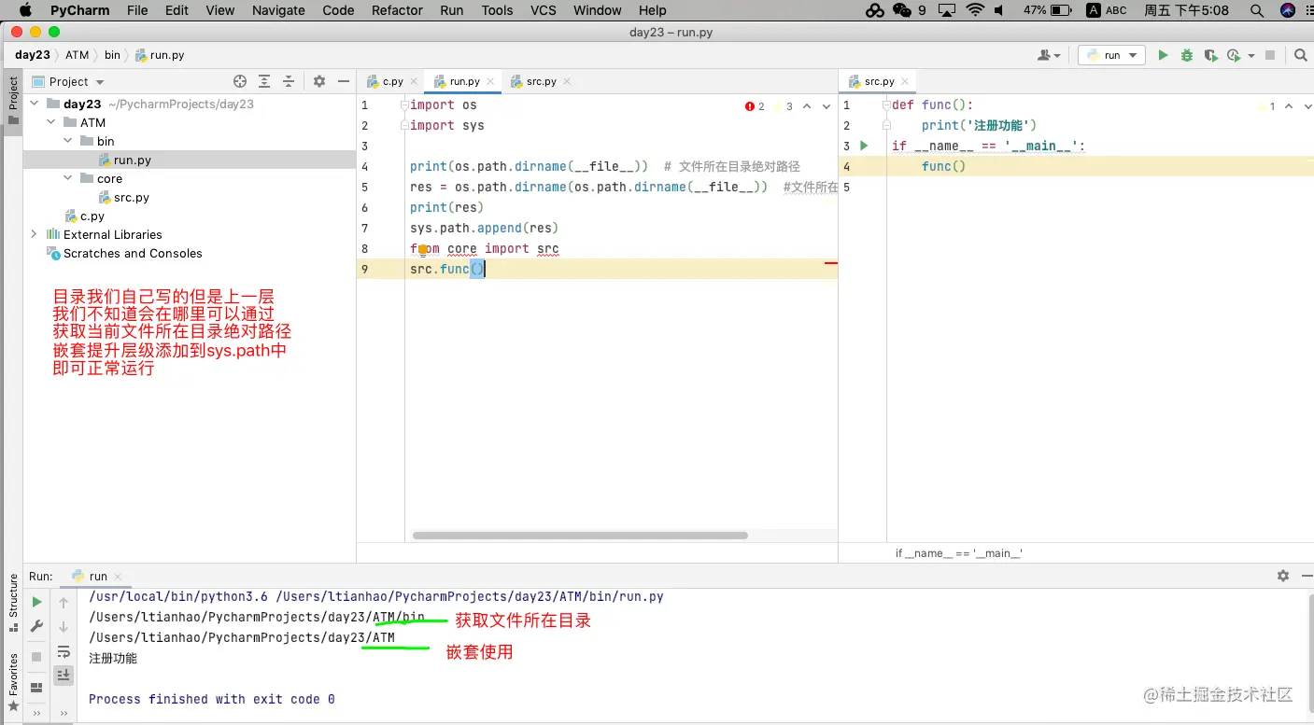This screenshot has height=725, width=1314.
Task: Switch to c.py editor tab
Action: (x=392, y=81)
